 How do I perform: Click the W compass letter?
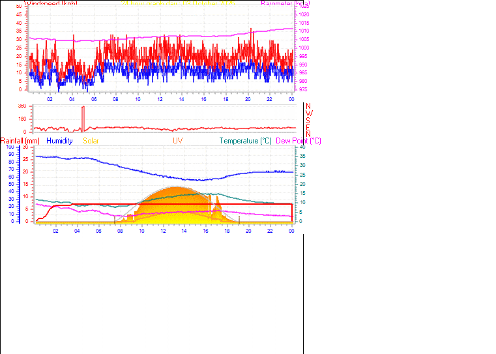coord(309,113)
